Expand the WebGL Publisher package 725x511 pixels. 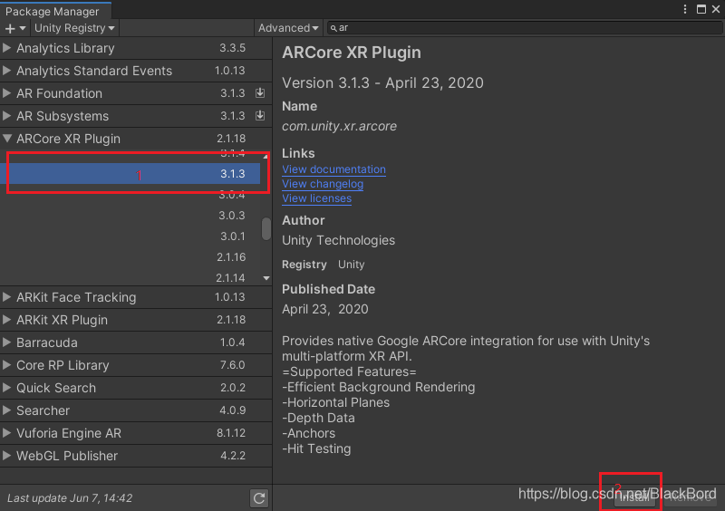tap(6, 456)
